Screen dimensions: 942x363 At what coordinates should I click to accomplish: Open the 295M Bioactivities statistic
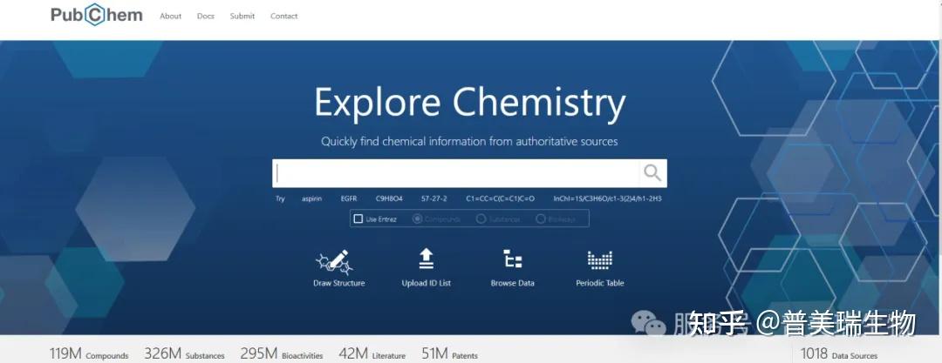pos(281,354)
